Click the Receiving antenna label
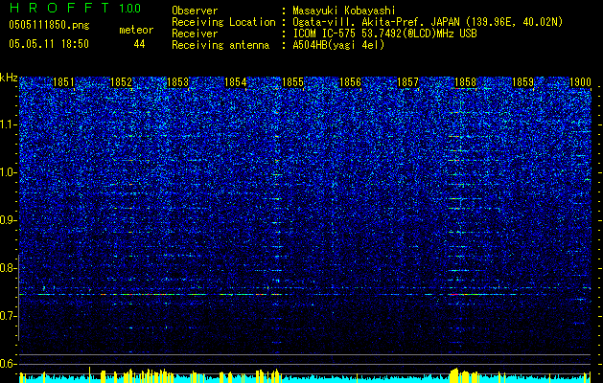The width and height of the screenshot is (603, 383). tap(220, 45)
